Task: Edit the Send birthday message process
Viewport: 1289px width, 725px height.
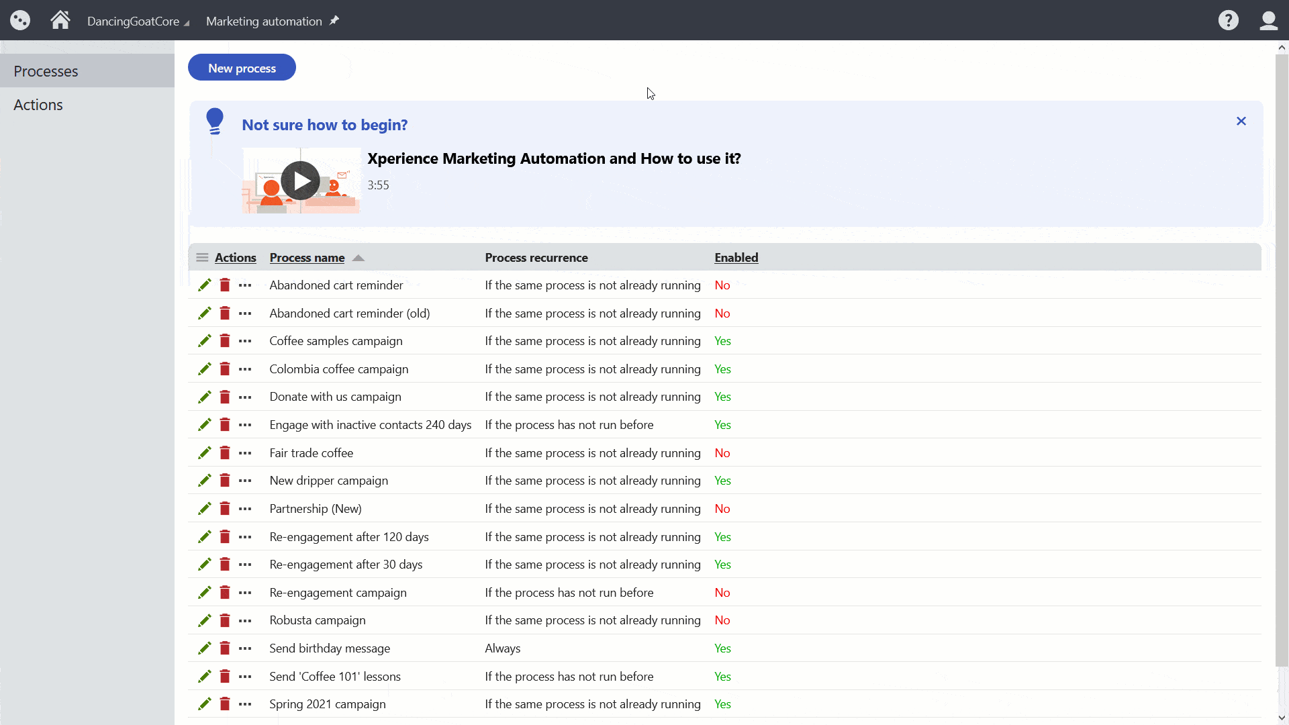Action: [x=203, y=648]
